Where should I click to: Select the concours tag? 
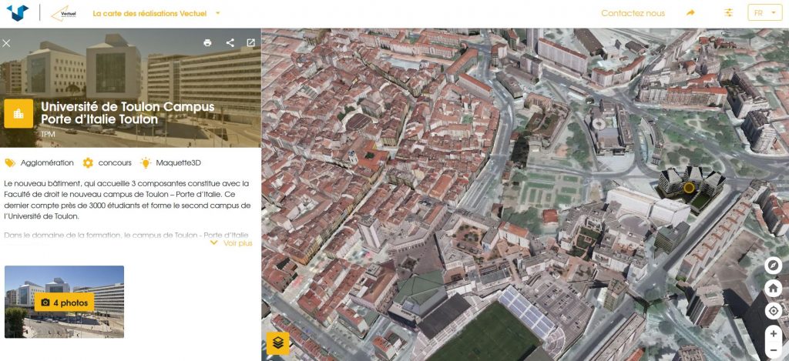click(x=115, y=163)
